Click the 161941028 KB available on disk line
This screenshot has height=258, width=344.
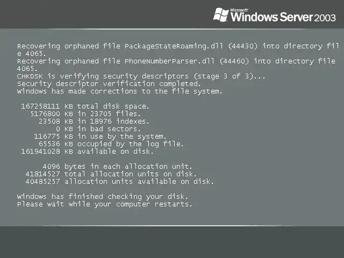87,152
